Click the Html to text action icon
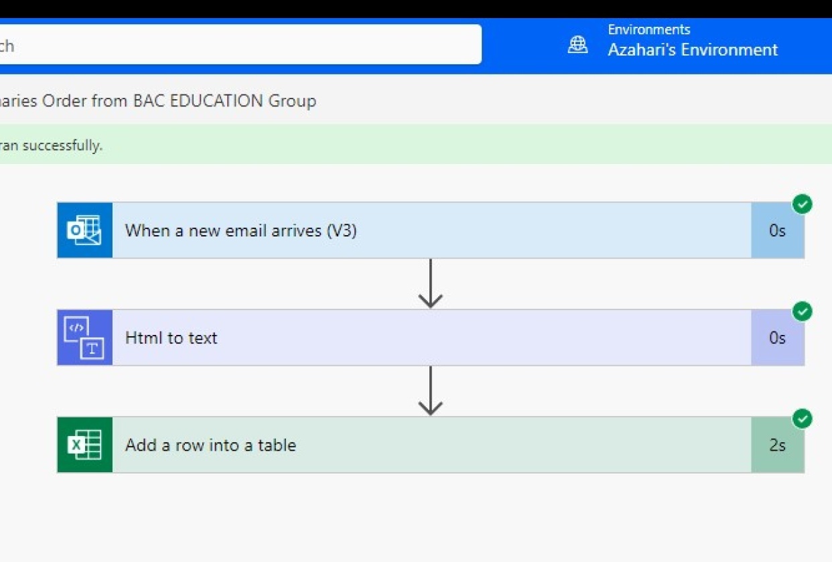The height and width of the screenshot is (562, 832). pyautogui.click(x=84, y=338)
